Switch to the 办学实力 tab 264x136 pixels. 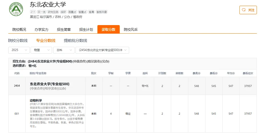(x=41, y=29)
